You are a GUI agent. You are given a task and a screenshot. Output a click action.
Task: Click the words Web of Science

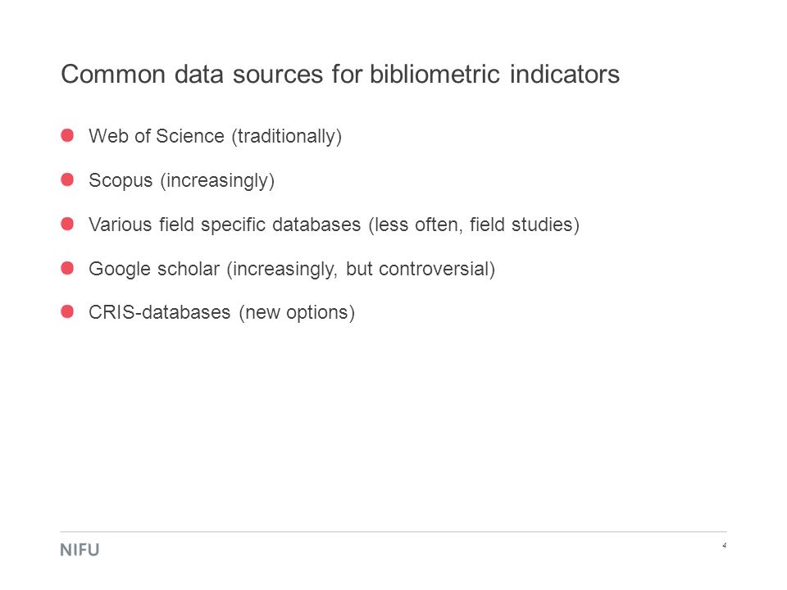pos(156,136)
